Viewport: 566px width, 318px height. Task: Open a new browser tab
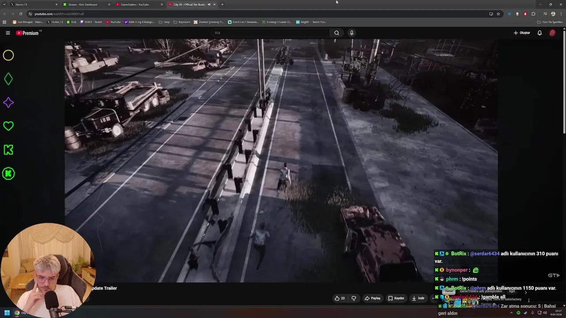click(222, 4)
